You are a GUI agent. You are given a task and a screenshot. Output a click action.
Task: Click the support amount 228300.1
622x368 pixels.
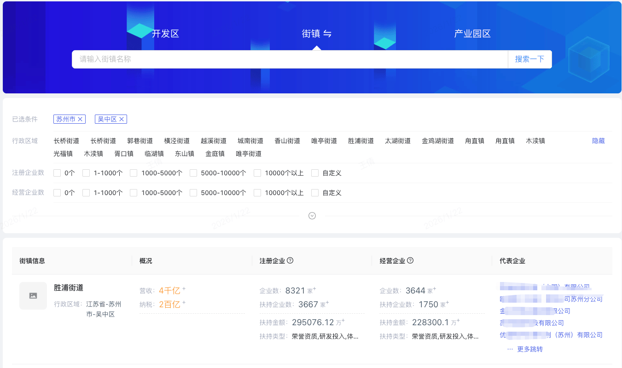pos(430,322)
